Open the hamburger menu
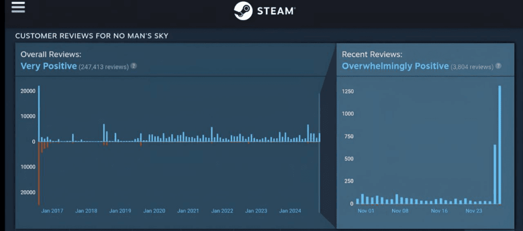Viewport: 523px width, 231px height. 18,7
